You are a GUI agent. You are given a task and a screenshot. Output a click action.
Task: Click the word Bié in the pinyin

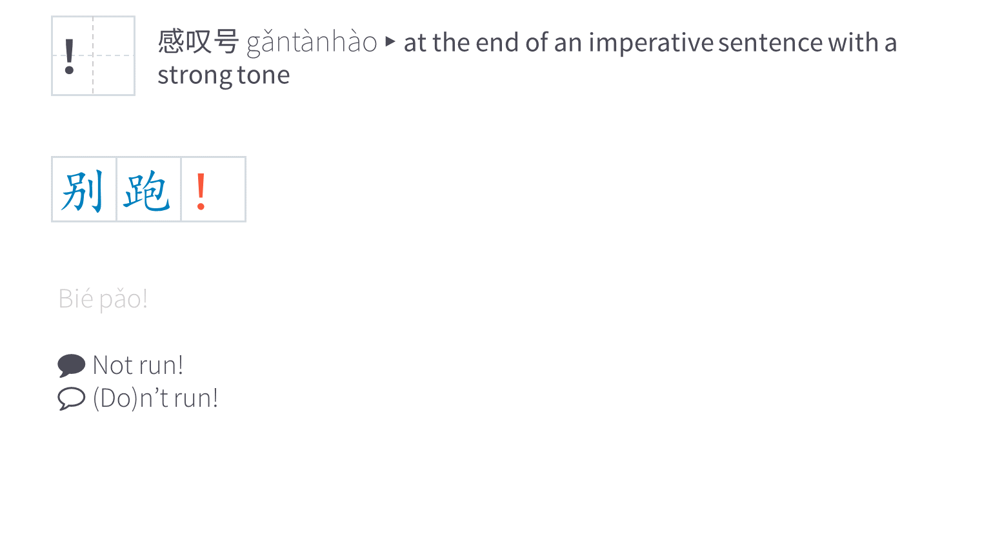click(76, 299)
